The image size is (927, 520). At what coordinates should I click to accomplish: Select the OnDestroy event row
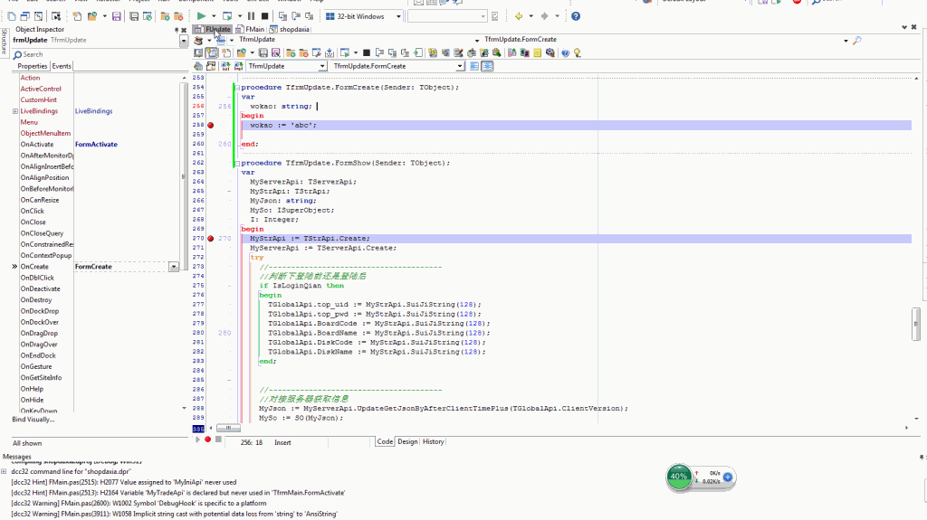(100, 300)
